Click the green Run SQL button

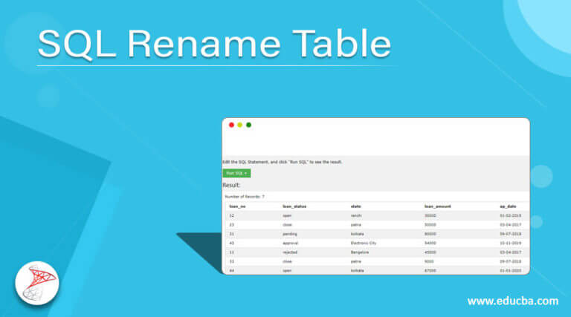pos(236,173)
